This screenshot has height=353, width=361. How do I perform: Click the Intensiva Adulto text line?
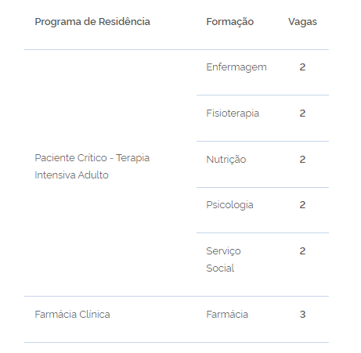(71, 175)
